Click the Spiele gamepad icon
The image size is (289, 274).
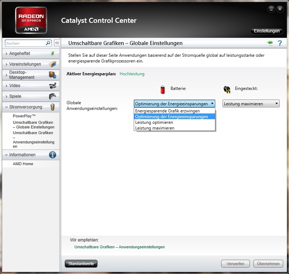[53, 96]
